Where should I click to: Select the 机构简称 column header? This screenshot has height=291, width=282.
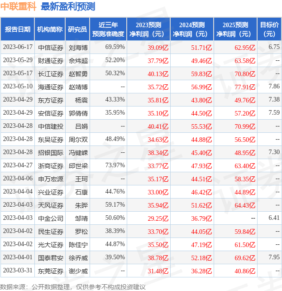pyautogui.click(x=50, y=29)
